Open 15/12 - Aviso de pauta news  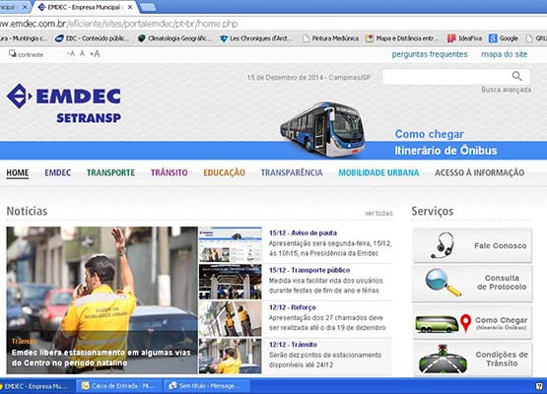[x=303, y=232]
